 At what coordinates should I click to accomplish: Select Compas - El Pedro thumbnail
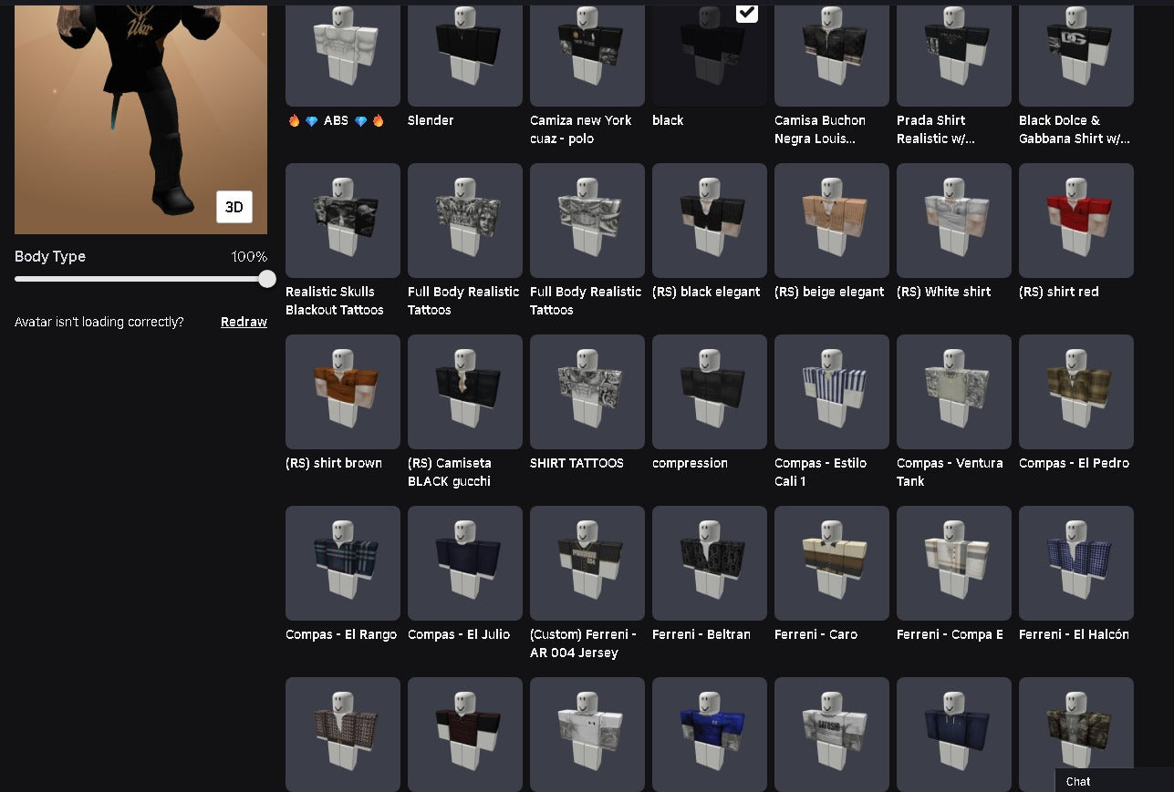(x=1076, y=392)
